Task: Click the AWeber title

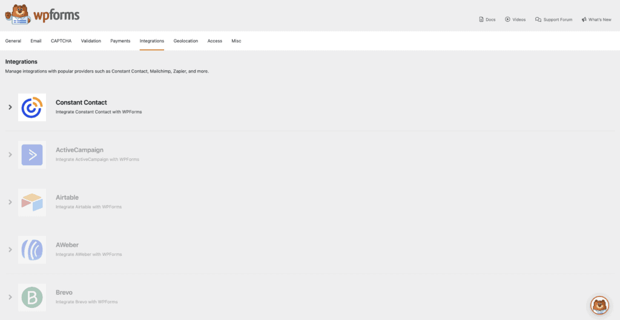Action: 67,244
